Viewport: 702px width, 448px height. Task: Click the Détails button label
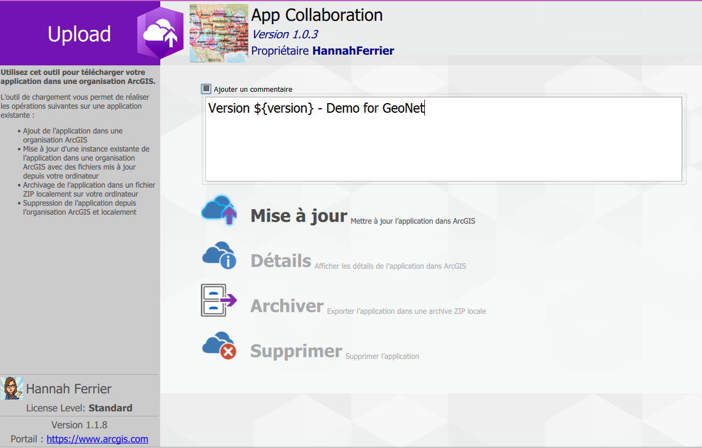tap(281, 260)
